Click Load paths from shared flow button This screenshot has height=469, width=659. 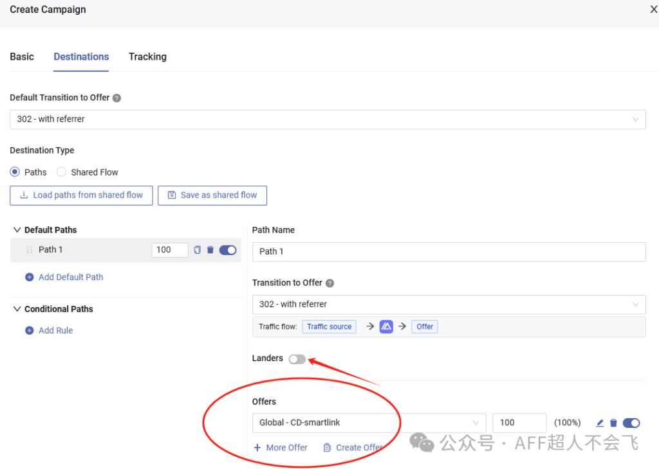(x=81, y=195)
